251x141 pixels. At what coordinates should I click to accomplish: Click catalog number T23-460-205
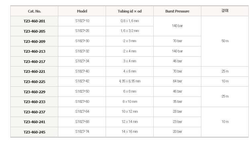(x=34, y=31)
